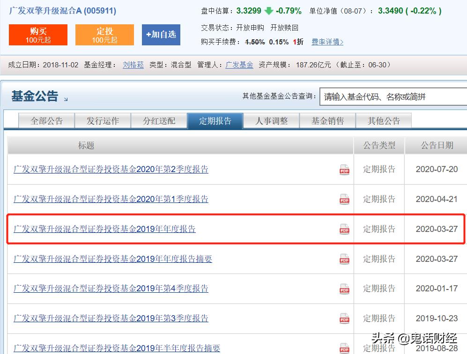Image resolution: width=467 pixels, height=354 pixels.
Task: Open PDF of 2019年第3季度报告
Action: point(344,318)
